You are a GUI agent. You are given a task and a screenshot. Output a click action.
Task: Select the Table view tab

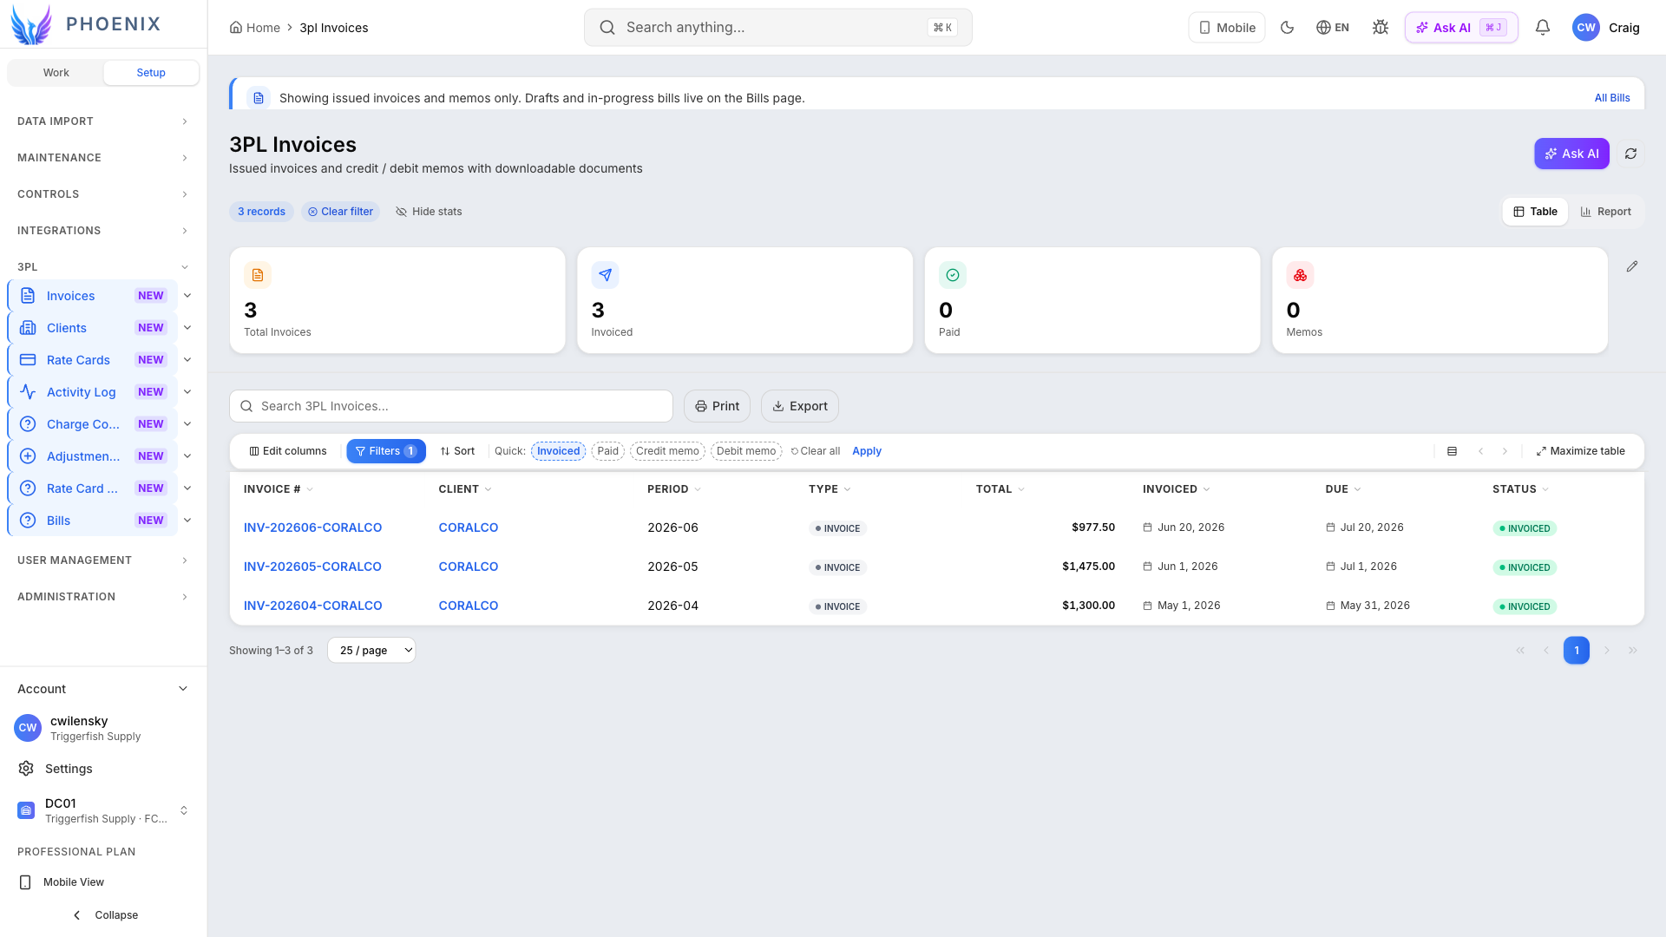(1535, 212)
